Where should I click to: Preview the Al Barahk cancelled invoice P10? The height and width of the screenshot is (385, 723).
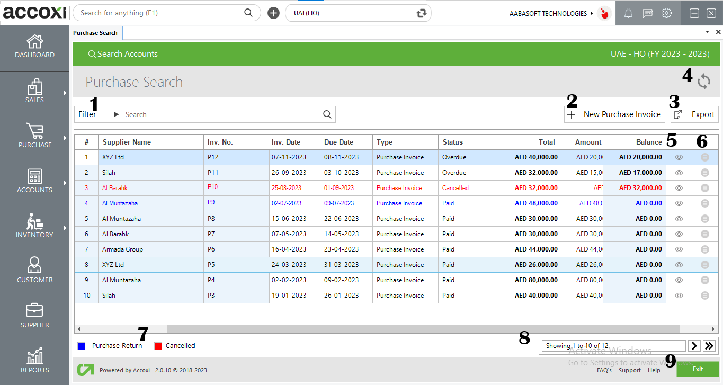coord(679,187)
